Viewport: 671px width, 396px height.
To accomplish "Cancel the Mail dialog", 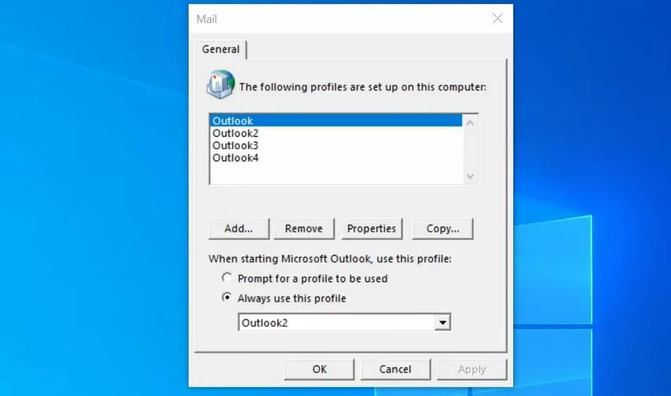I will pyautogui.click(x=395, y=369).
